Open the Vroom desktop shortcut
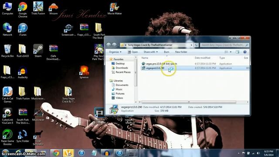279x157 pixels. [53, 9]
